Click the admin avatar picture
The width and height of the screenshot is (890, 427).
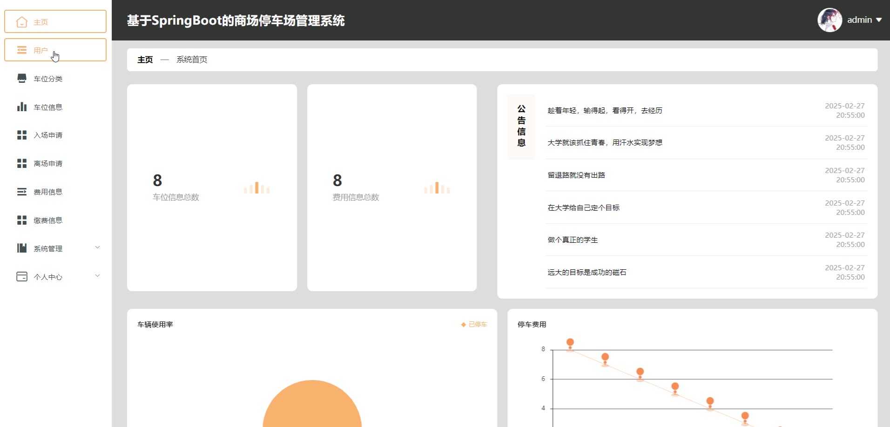click(829, 20)
